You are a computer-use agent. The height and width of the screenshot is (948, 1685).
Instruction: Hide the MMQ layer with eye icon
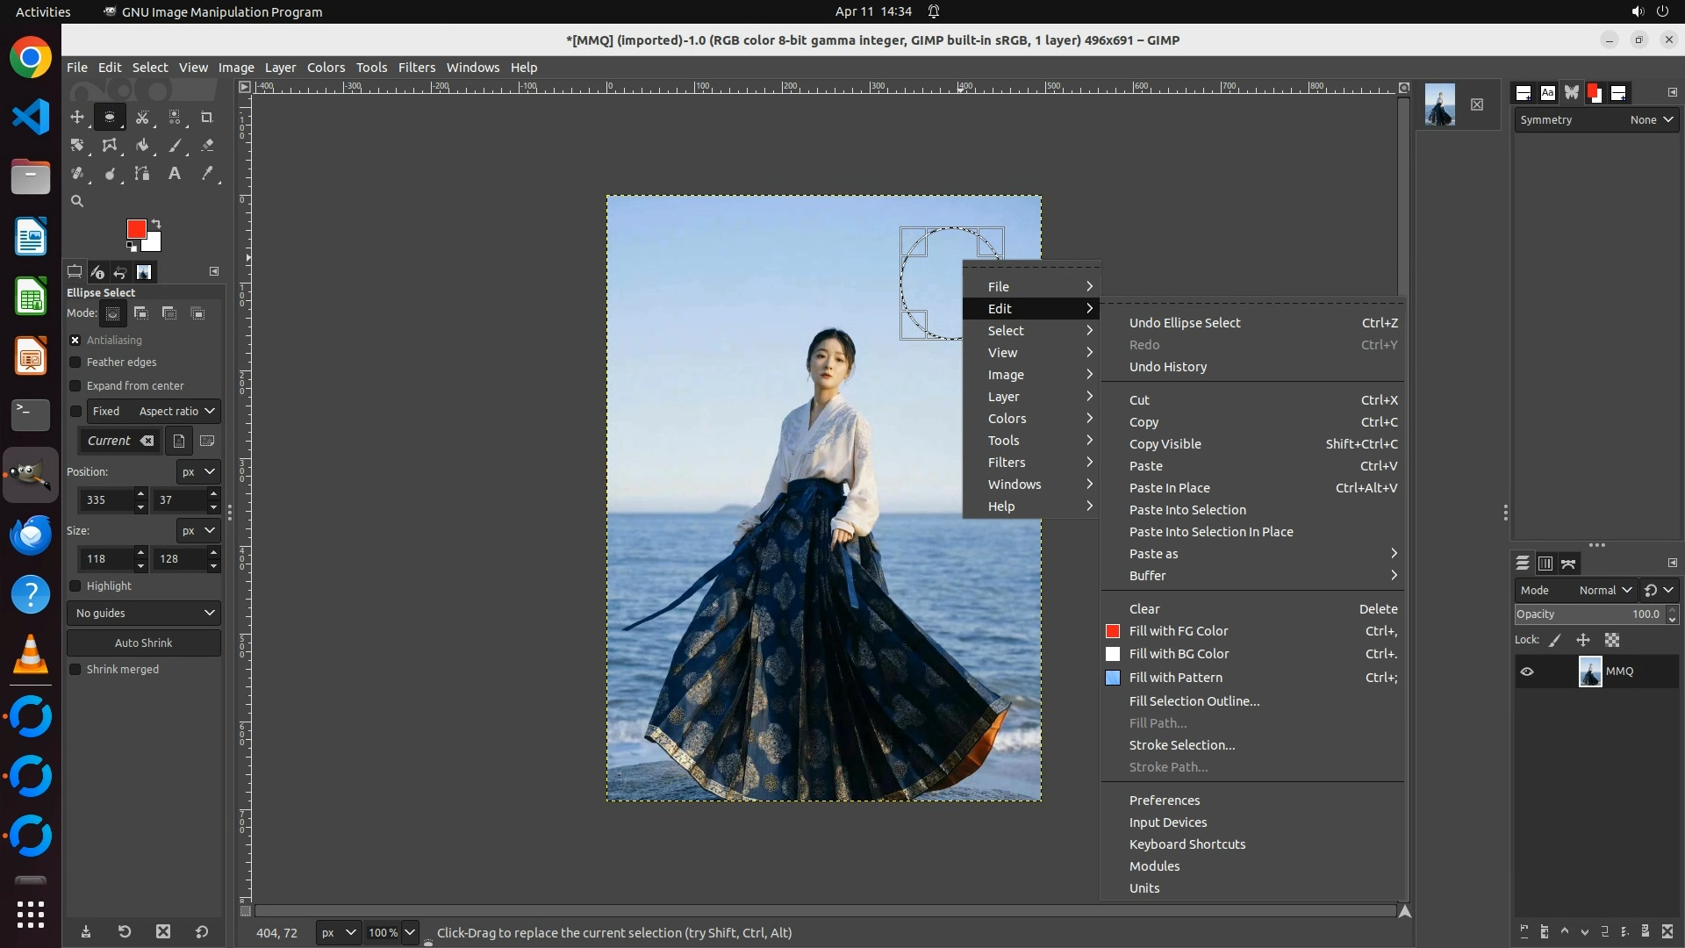coord(1527,671)
